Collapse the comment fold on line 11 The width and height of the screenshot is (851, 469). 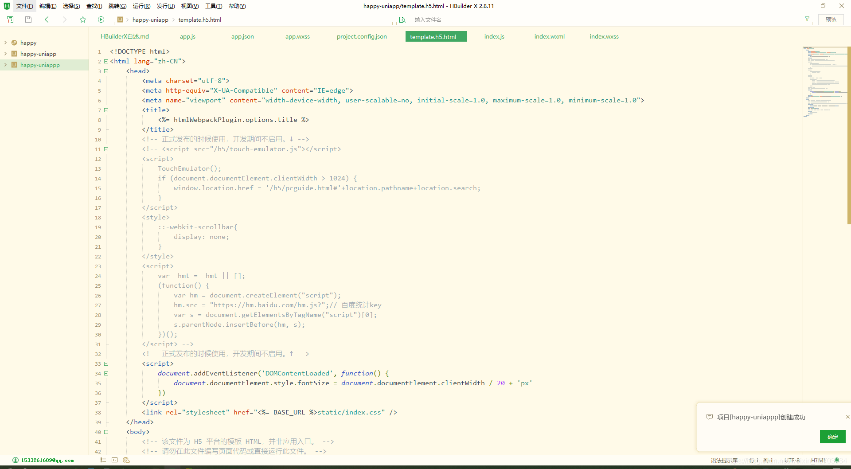[x=106, y=149]
